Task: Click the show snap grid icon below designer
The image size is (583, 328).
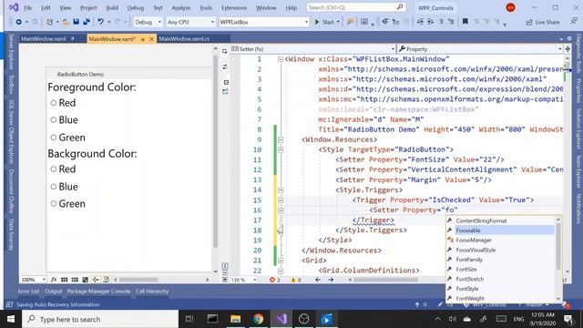Action: click(65, 280)
